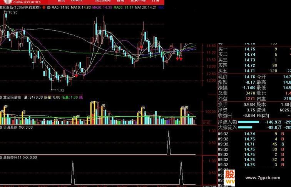Click the 买五 bid row at 14.71
This screenshot has height=187, width=291.
point(254,71)
